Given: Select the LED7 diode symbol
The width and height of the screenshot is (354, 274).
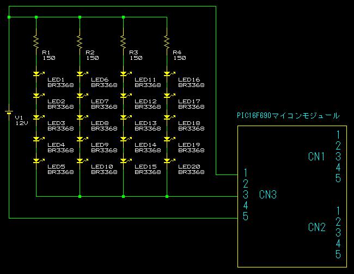Looking at the screenshot, I should (82, 96).
